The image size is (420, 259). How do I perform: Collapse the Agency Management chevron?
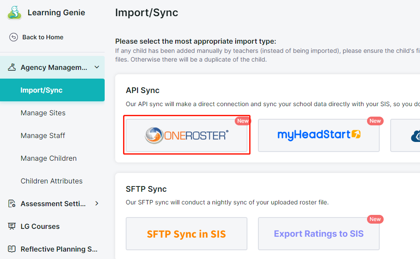point(97,67)
